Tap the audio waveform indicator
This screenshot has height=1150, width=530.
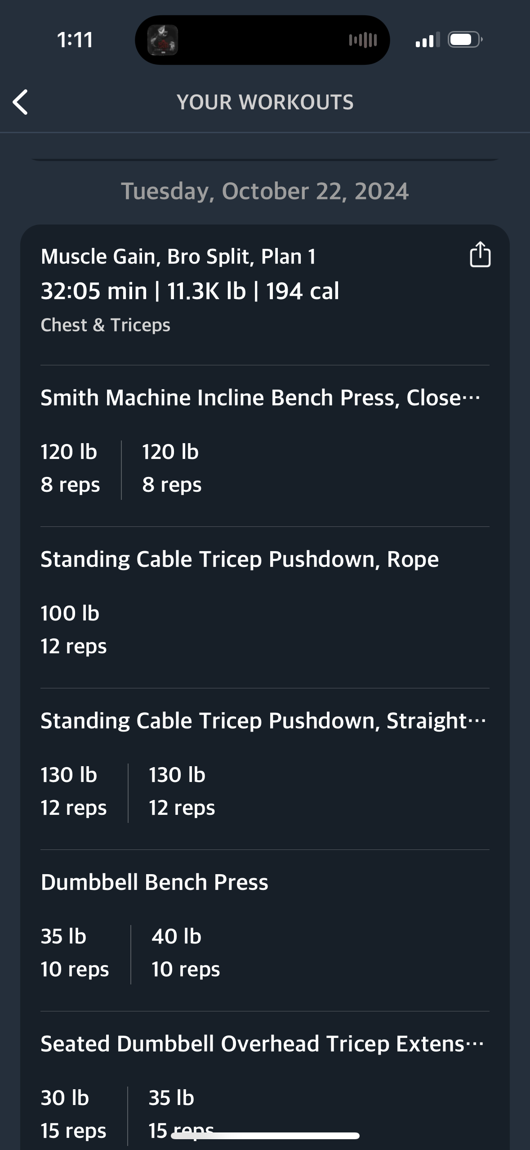point(363,40)
